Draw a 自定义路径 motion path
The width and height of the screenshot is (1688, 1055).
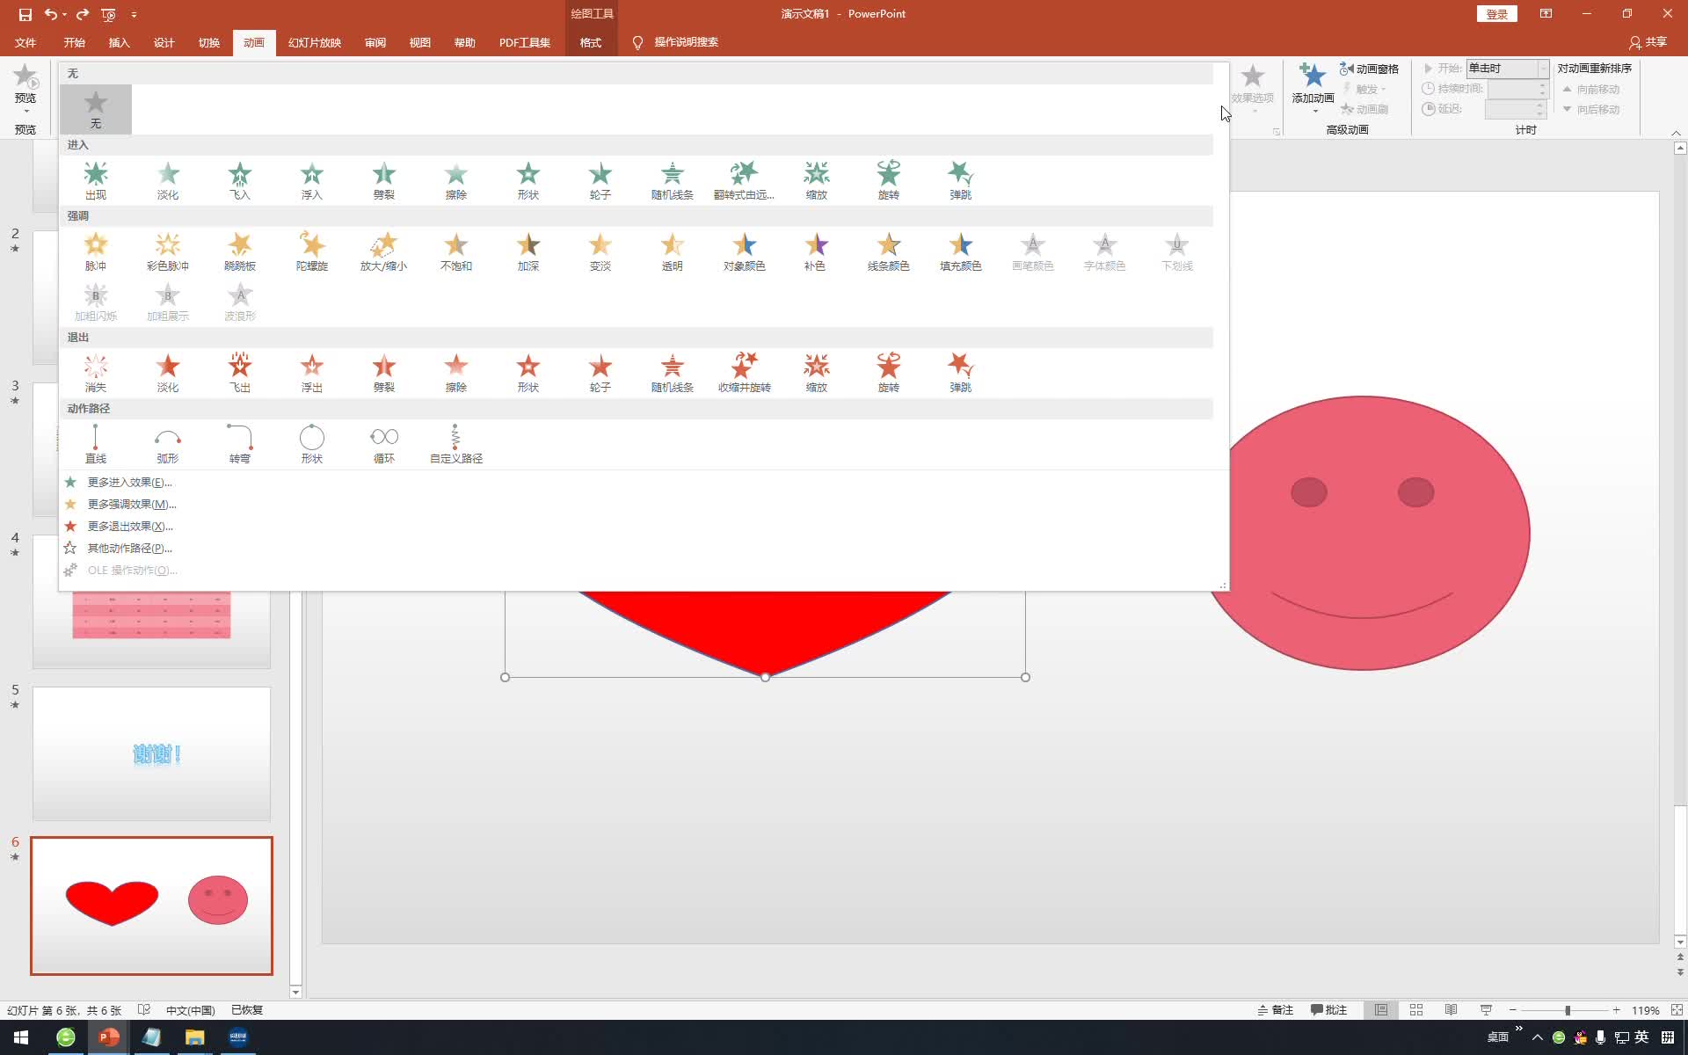pyautogui.click(x=456, y=444)
